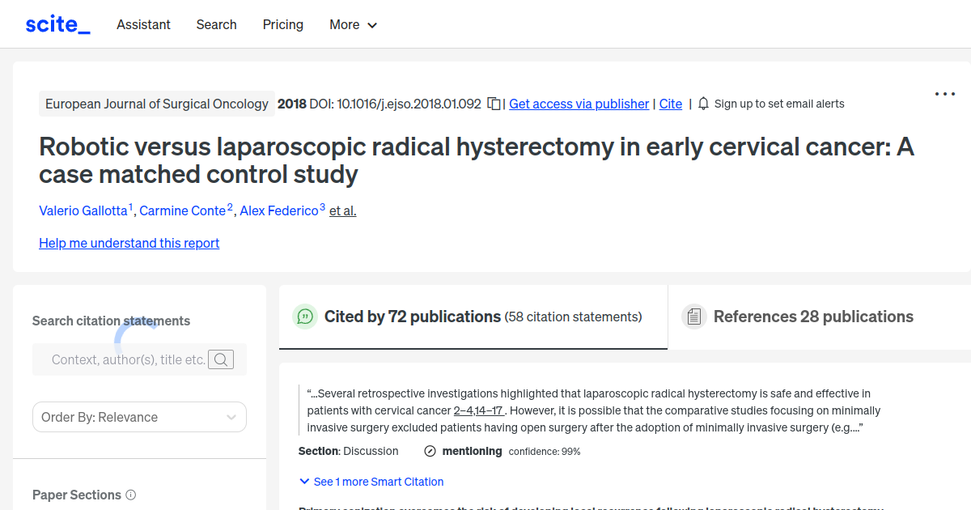Click the bell icon to set email alerts
This screenshot has width=971, height=510.
[703, 104]
